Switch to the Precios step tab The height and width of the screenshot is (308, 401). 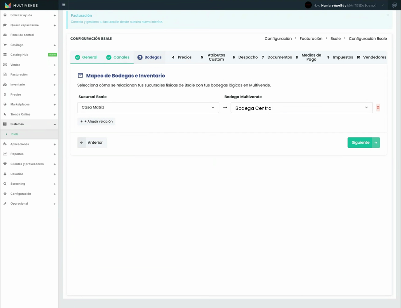[x=182, y=57]
